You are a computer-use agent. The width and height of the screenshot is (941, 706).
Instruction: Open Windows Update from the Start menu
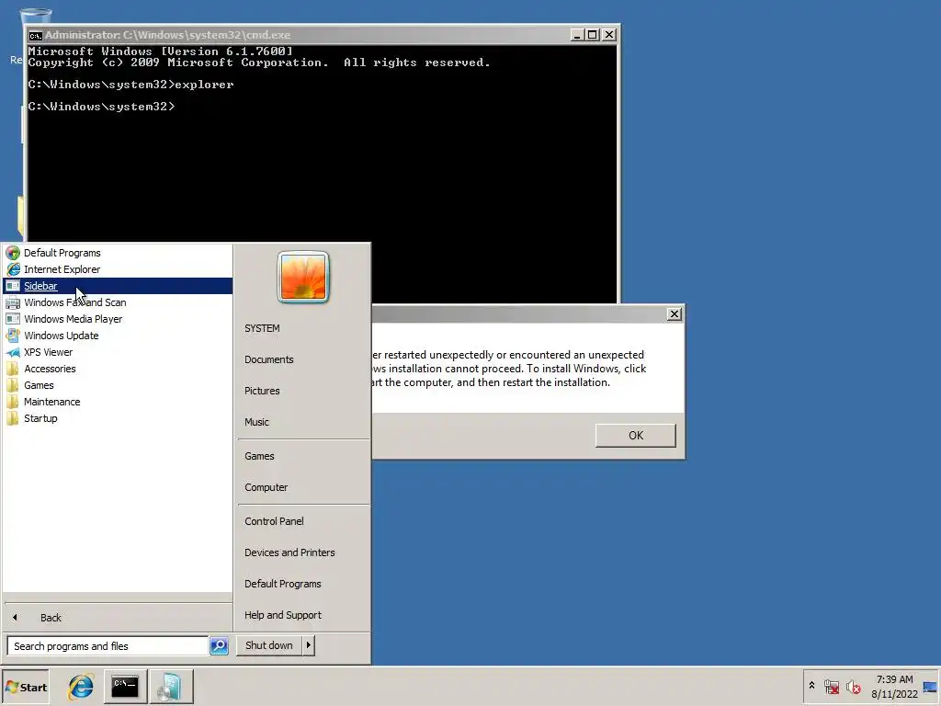tap(118, 336)
